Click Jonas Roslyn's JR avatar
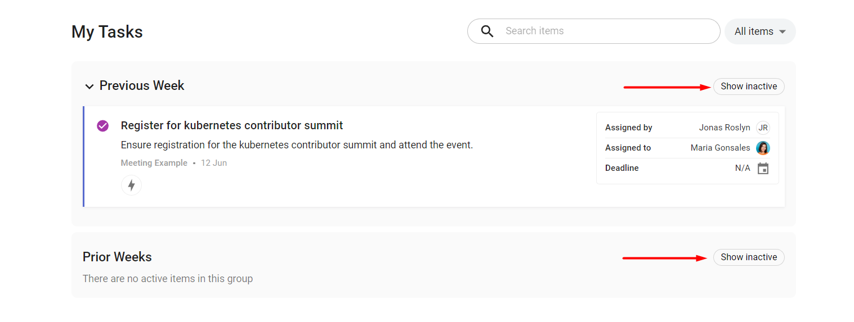The height and width of the screenshot is (322, 854). point(763,128)
